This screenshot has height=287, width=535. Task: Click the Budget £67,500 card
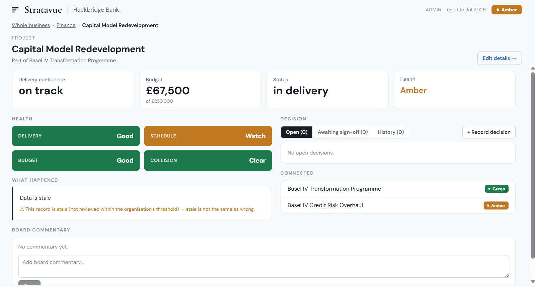(200, 90)
